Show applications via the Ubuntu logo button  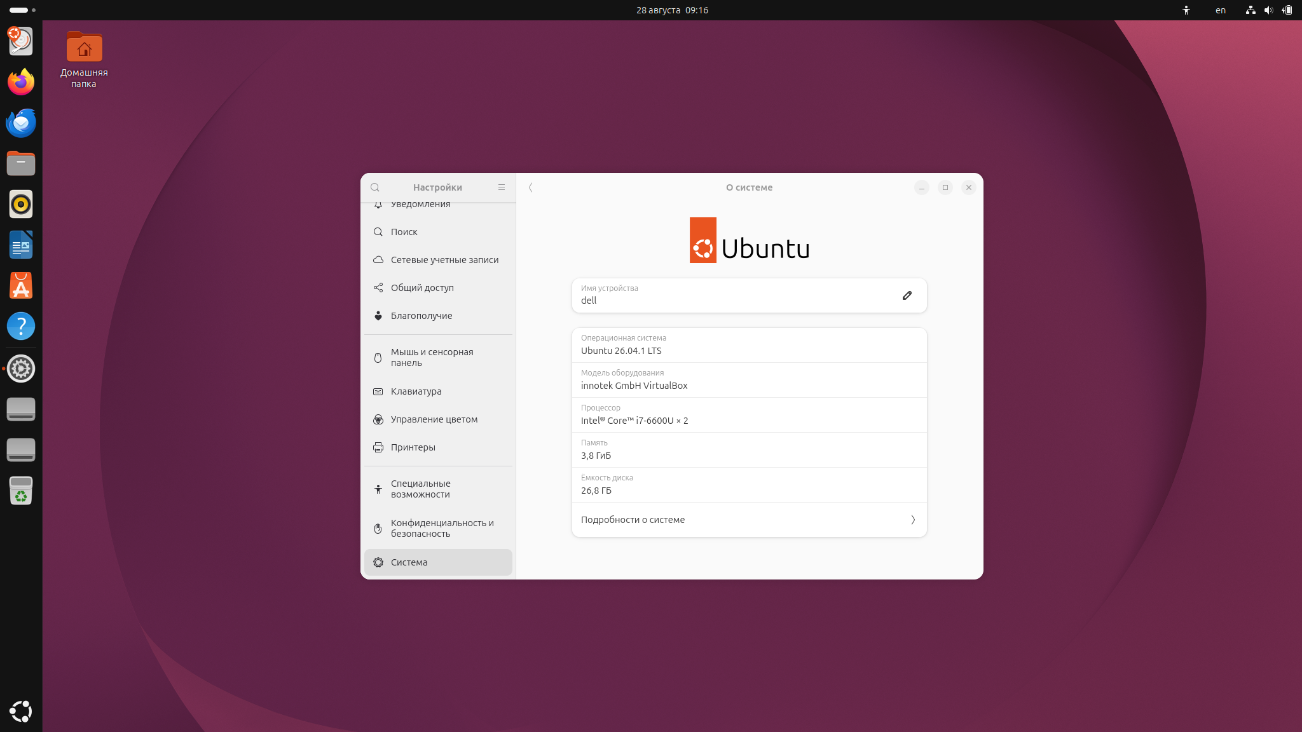point(21,711)
